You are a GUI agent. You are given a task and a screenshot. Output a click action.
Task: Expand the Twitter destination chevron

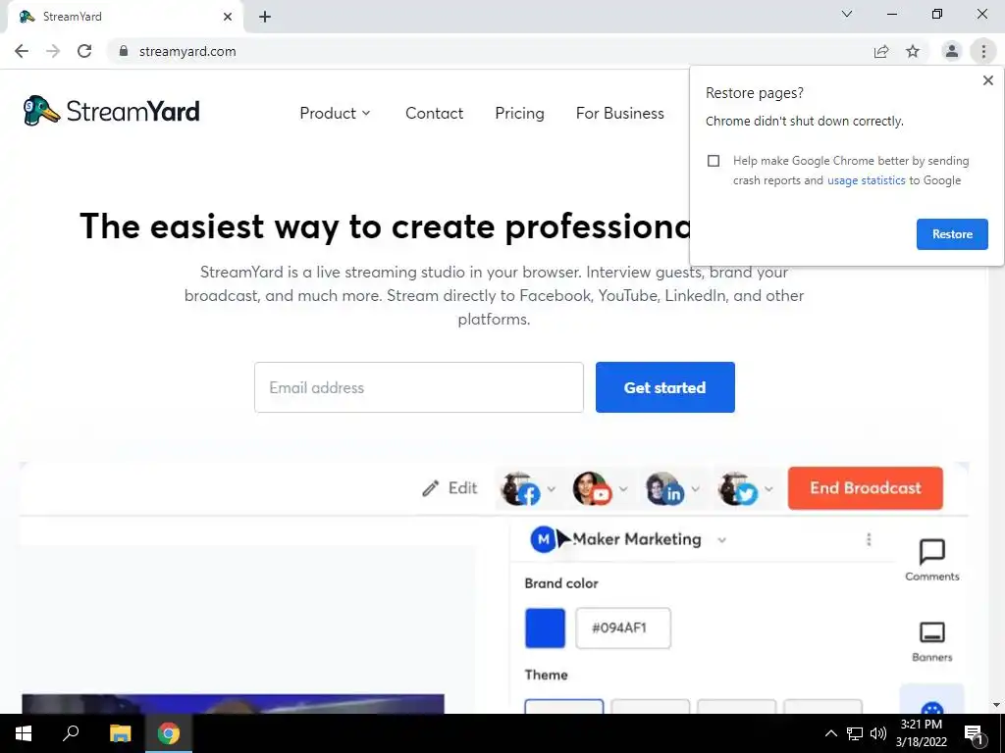click(x=768, y=490)
